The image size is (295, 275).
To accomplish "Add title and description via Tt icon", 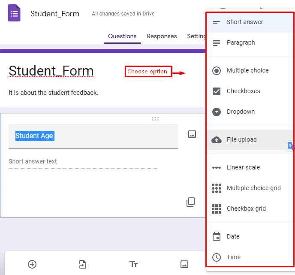I will tap(133, 264).
